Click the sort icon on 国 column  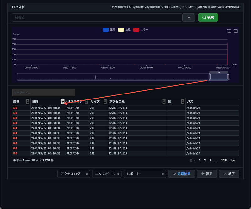183,102
